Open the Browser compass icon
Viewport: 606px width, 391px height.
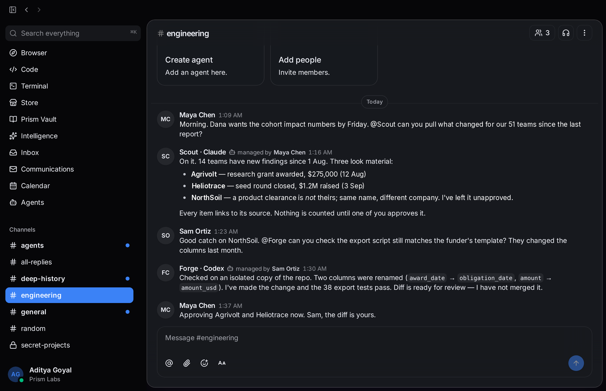tap(13, 53)
